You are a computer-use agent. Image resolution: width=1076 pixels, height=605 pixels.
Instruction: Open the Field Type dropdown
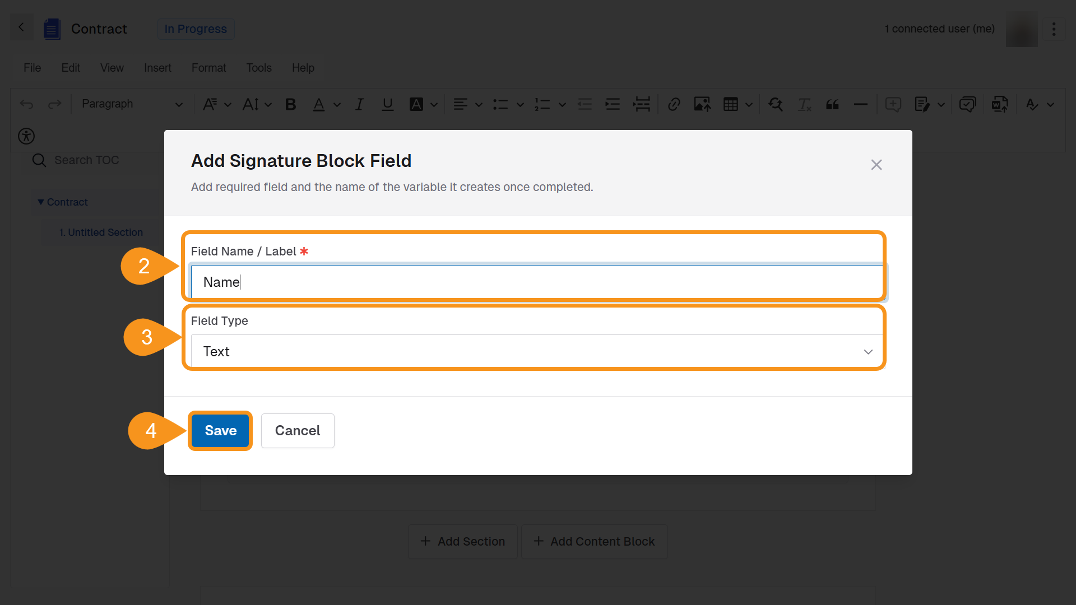tap(536, 352)
